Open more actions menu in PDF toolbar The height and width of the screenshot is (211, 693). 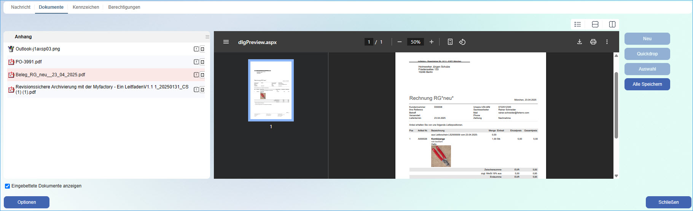607,42
